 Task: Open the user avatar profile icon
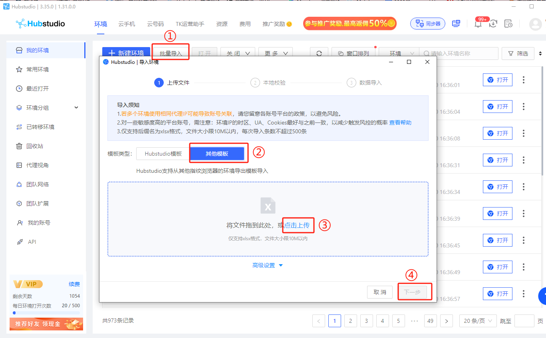pos(535,24)
